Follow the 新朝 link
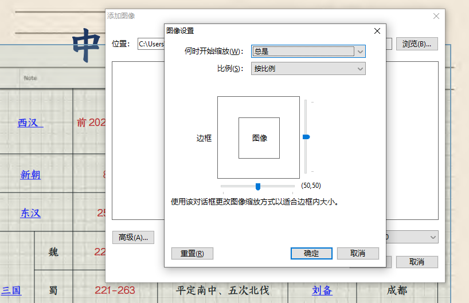Image resolution: width=469 pixels, height=303 pixels. (x=30, y=175)
